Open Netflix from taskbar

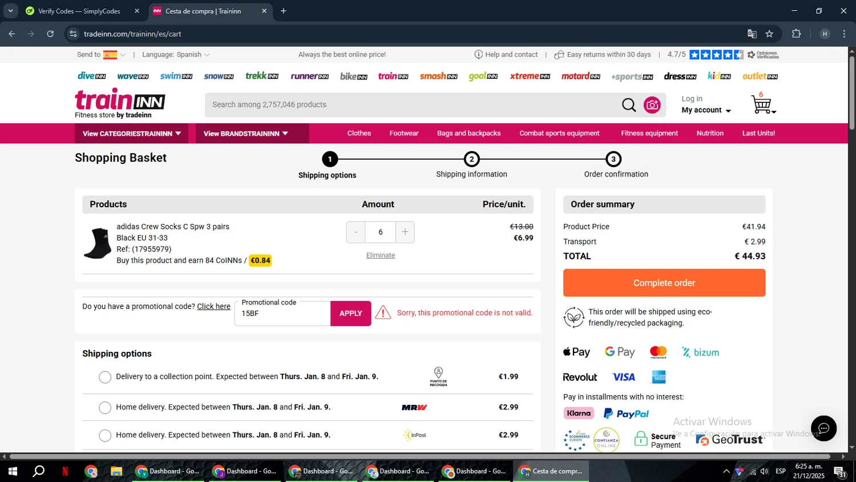[x=65, y=471]
